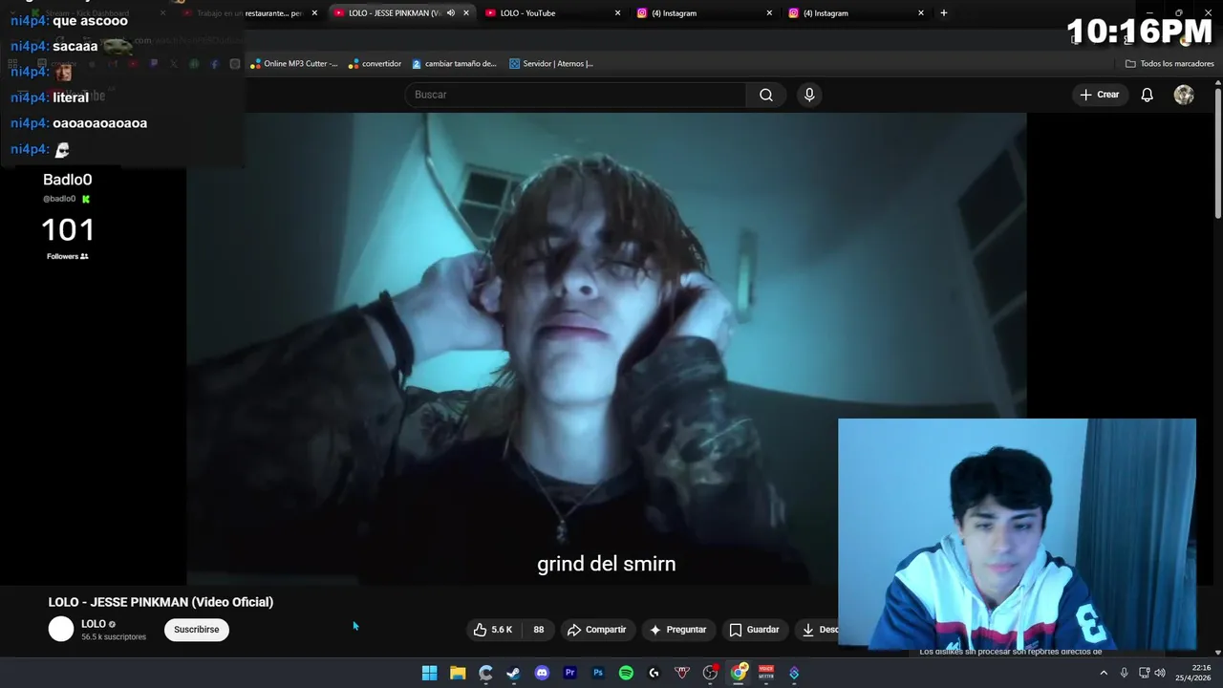Open cambiar tamaño de bookmark
The image size is (1223, 688).
click(x=455, y=64)
